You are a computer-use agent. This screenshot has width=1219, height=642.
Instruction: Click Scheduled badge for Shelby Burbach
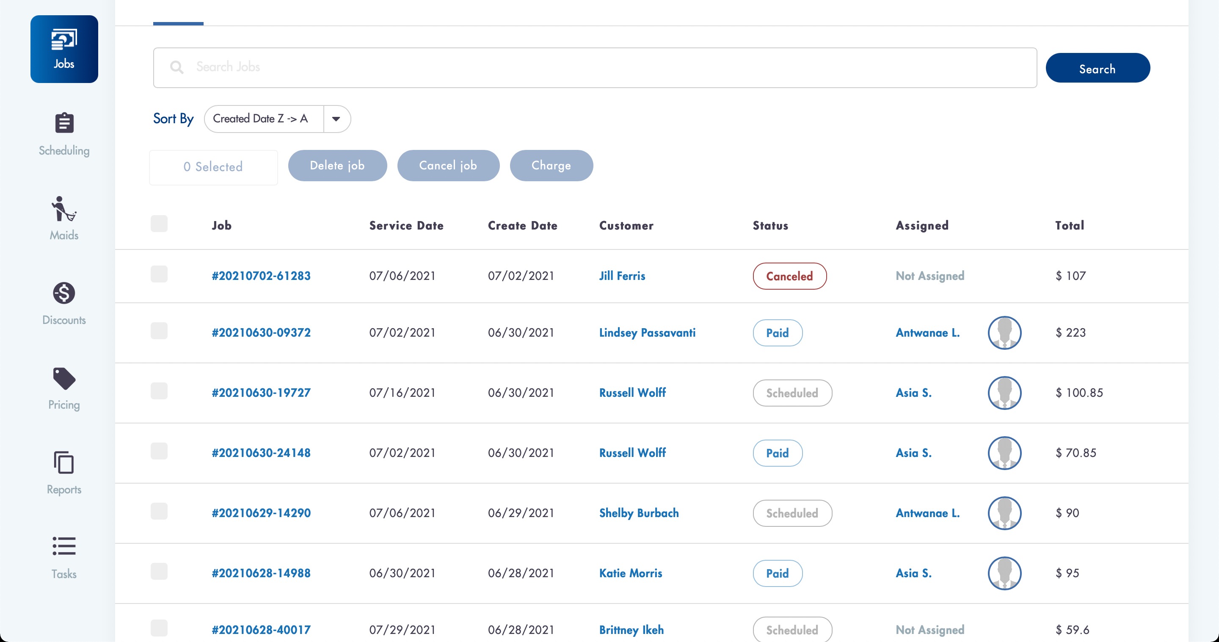click(x=792, y=513)
